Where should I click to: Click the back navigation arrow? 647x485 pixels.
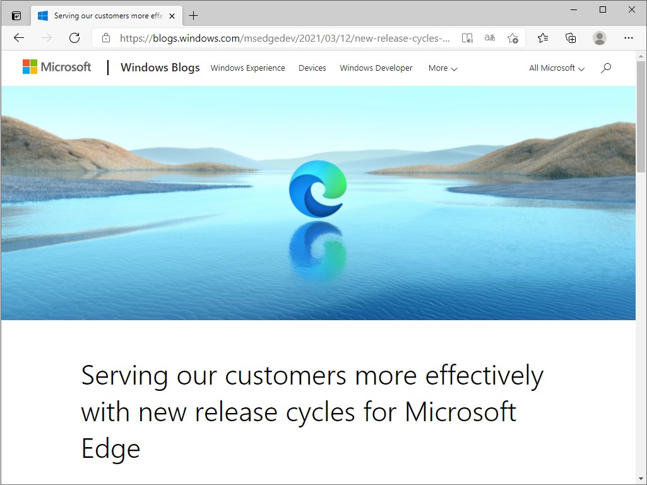(19, 38)
